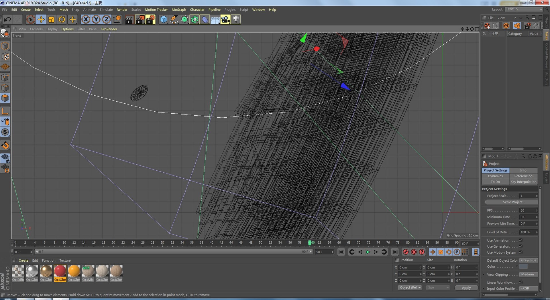Switch to Key Interpolation tab
The width and height of the screenshot is (550, 300).
click(x=523, y=182)
